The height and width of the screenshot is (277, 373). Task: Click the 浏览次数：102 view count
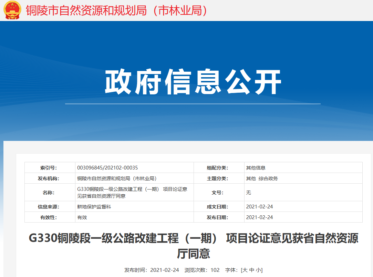pyautogui.click(x=202, y=270)
